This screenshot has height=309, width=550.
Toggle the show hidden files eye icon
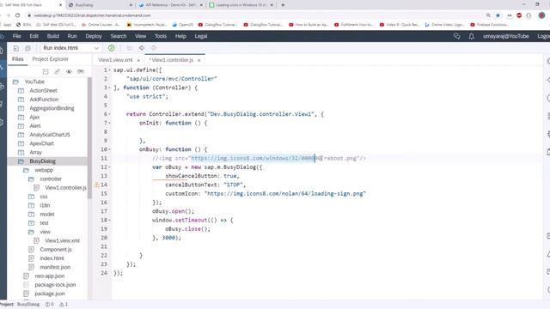pyautogui.click(x=69, y=71)
